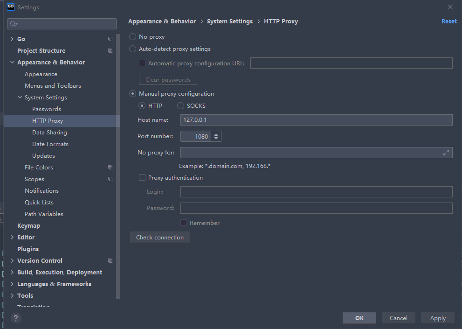The image size is (462, 329).
Task: Open the Plugins settings
Action: coord(28,249)
